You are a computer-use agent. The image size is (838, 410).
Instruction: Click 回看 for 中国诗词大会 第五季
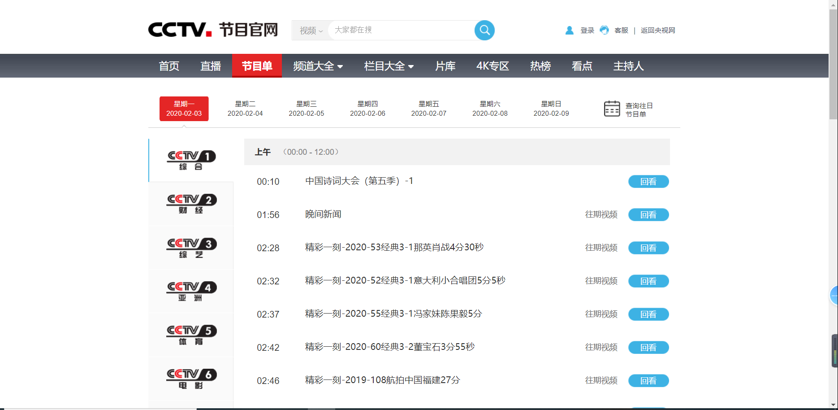click(x=648, y=182)
